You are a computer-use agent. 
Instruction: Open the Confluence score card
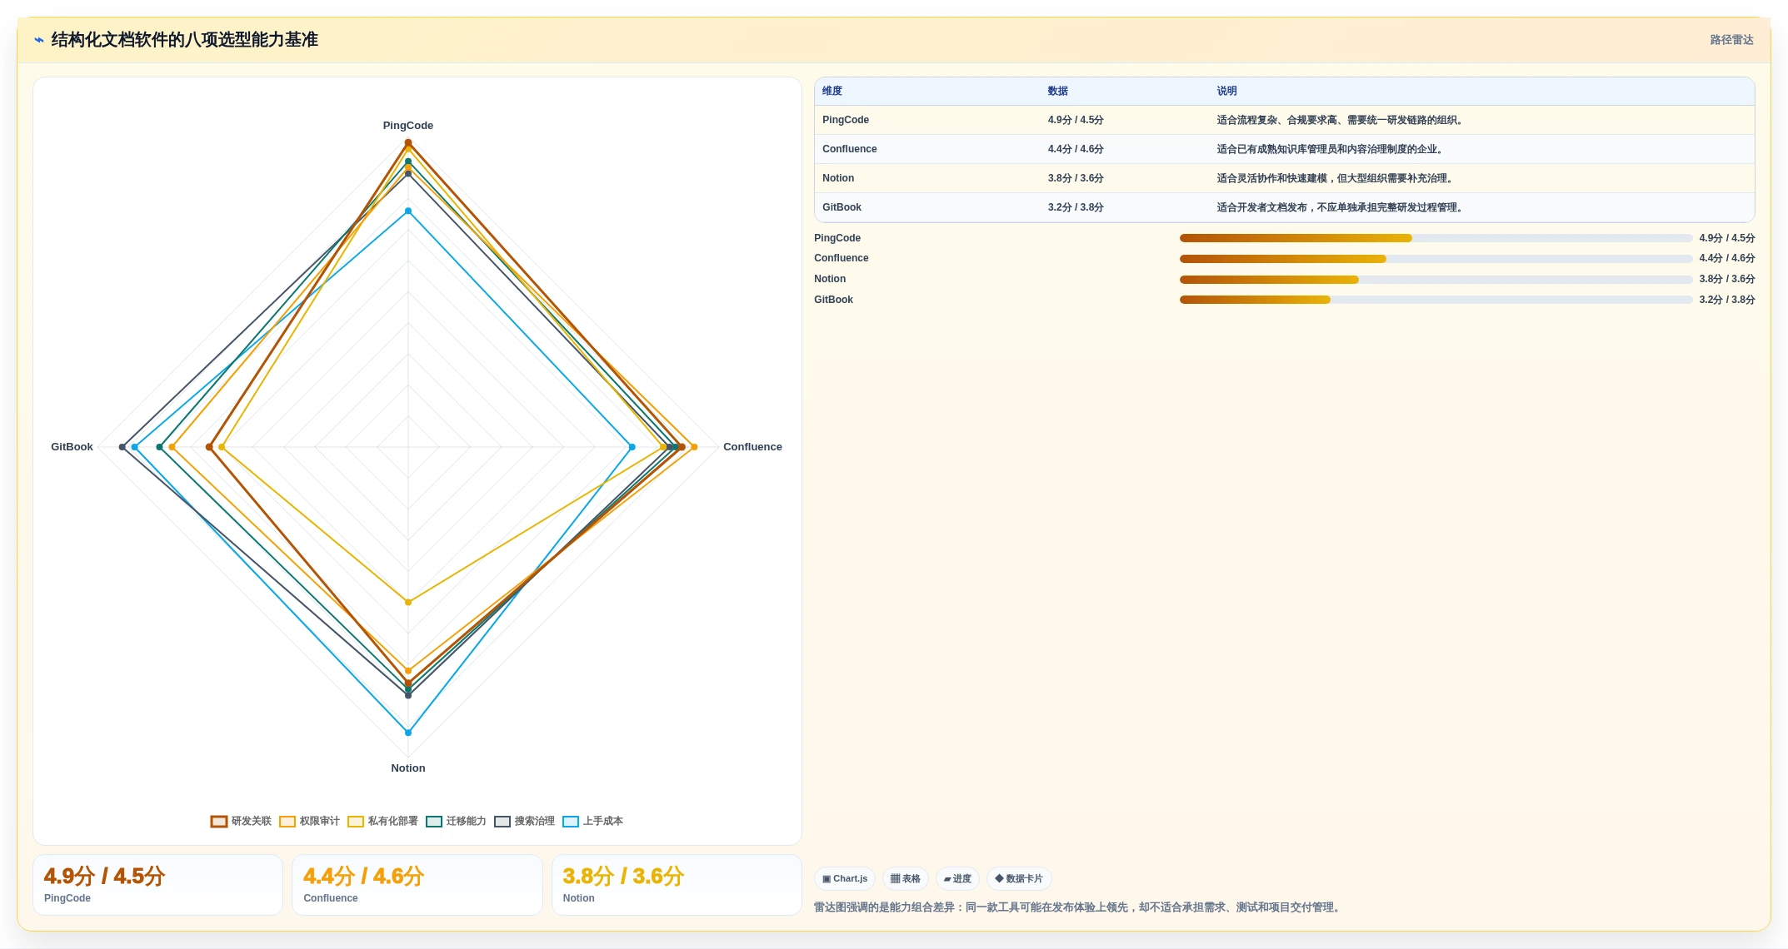[x=417, y=885]
